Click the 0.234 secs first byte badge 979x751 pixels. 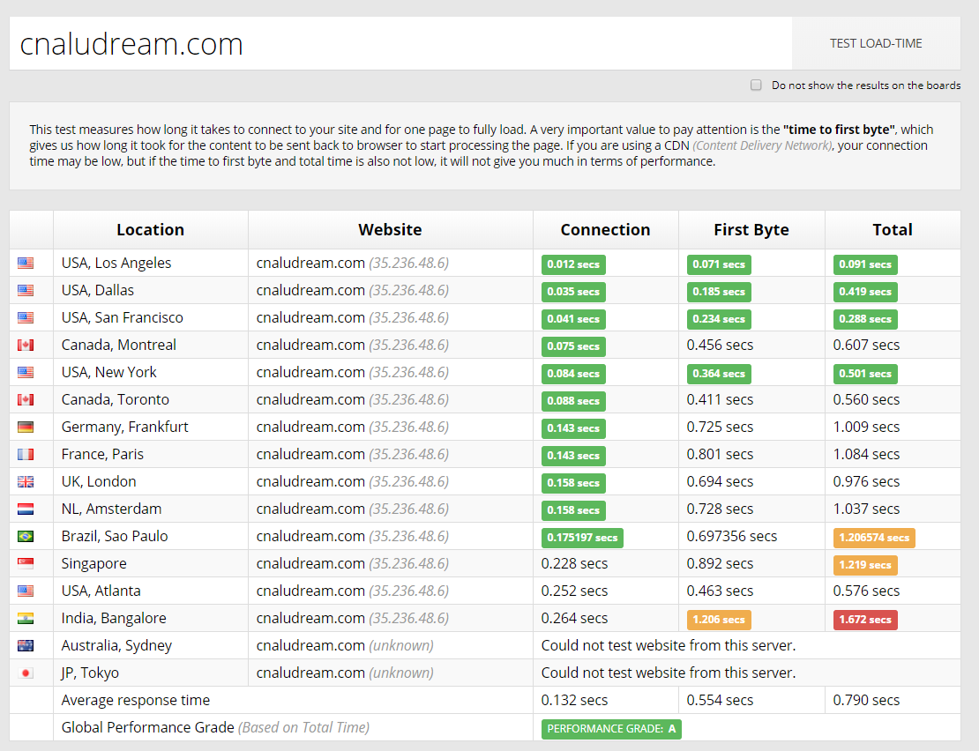pos(719,319)
